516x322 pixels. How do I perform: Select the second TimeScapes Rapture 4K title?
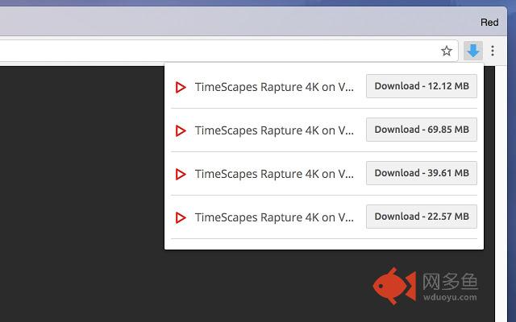point(274,130)
